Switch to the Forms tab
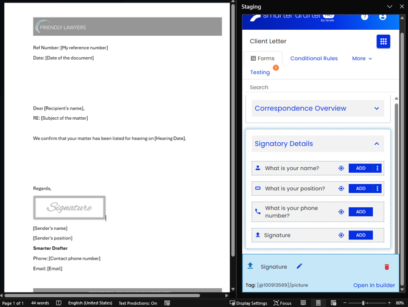Viewport: 408px width, 307px height. (x=263, y=58)
